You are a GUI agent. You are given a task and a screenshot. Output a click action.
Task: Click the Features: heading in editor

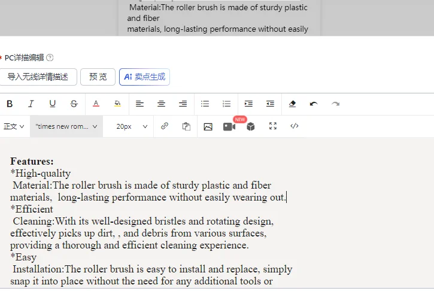32,162
